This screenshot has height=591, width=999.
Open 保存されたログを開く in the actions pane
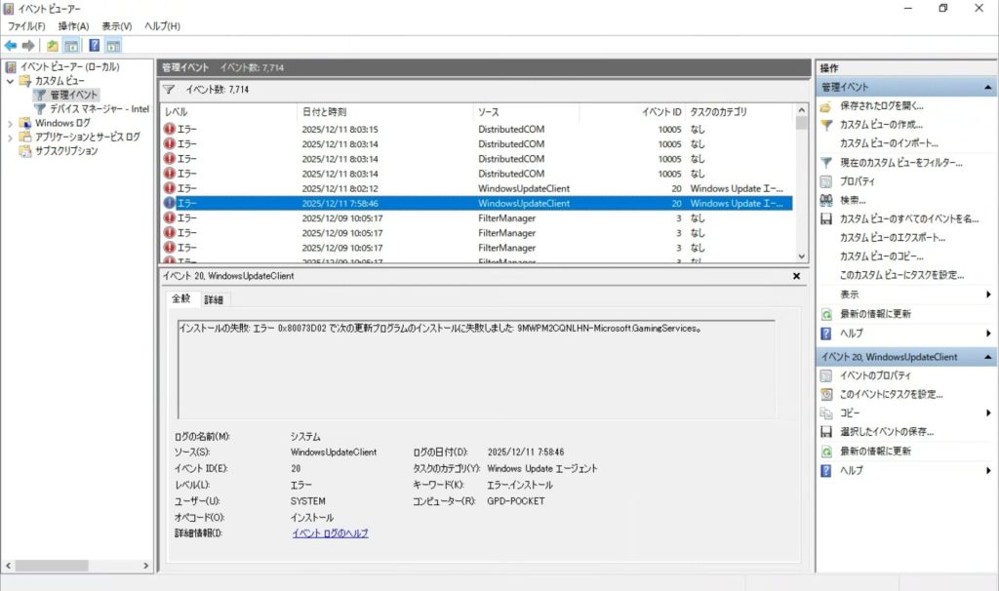click(x=881, y=106)
